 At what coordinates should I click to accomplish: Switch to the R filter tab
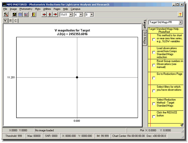[x=10, y=21]
